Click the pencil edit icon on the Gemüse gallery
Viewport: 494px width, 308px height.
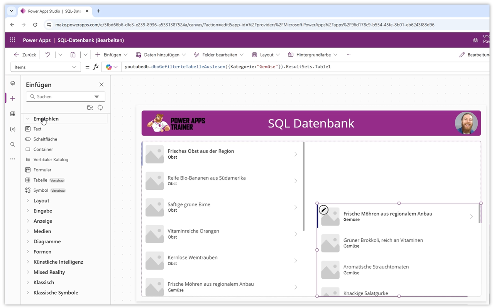click(323, 210)
